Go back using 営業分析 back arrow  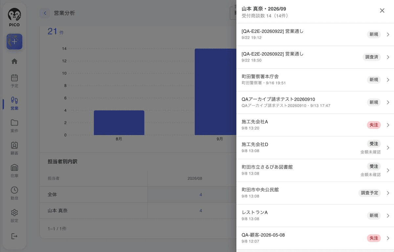click(x=45, y=13)
